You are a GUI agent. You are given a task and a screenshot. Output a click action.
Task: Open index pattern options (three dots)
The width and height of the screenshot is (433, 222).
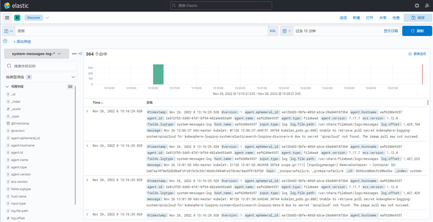[74, 54]
